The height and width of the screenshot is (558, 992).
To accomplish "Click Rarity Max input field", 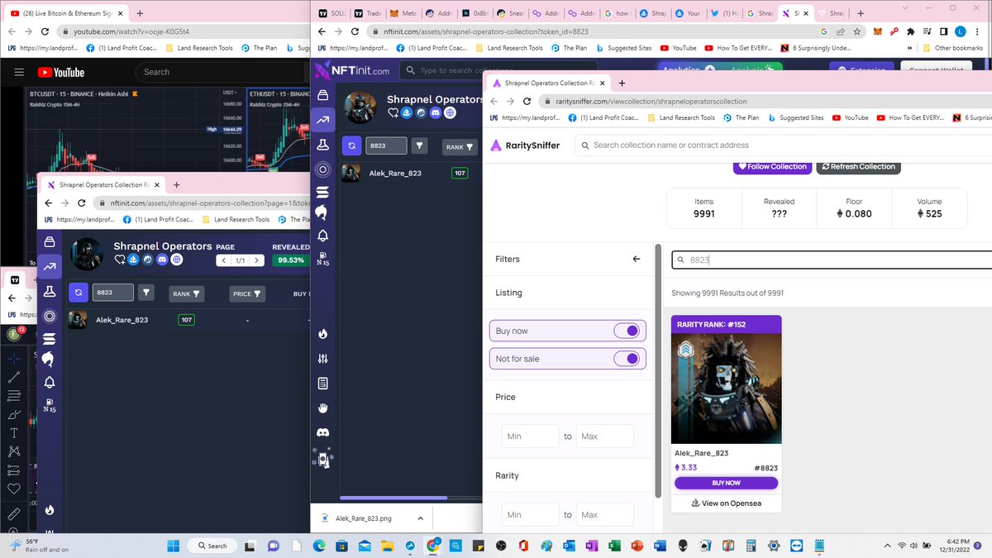I will 605,514.
